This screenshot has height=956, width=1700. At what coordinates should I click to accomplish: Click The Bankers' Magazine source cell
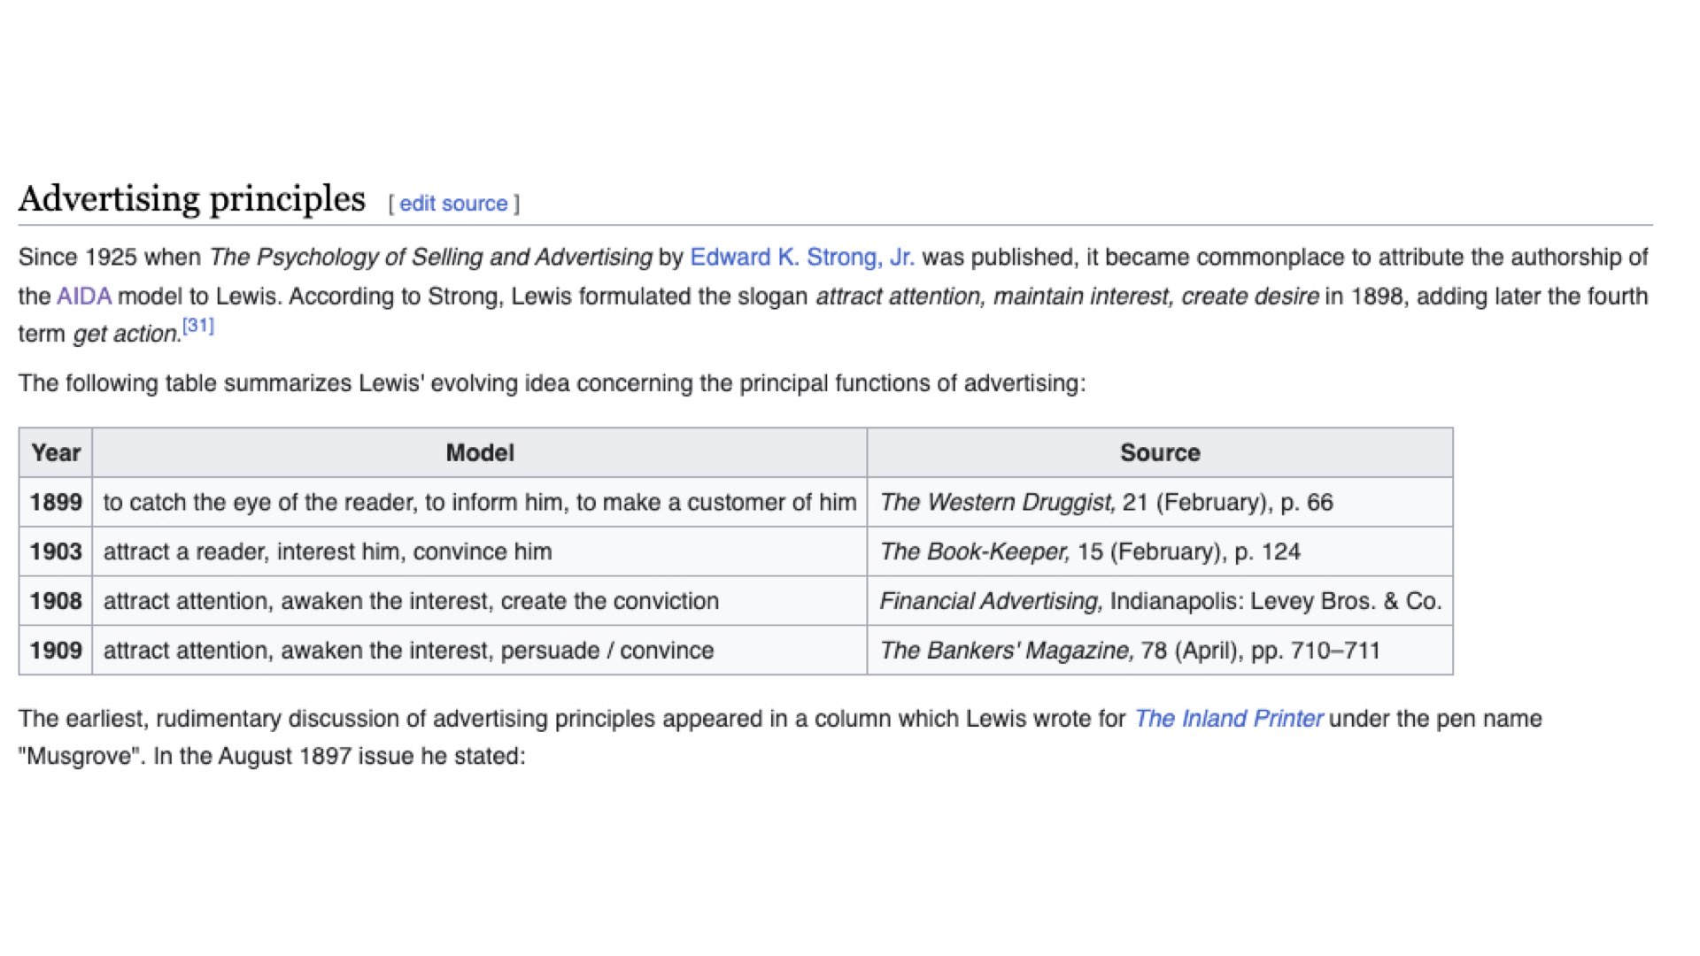click(x=1160, y=651)
